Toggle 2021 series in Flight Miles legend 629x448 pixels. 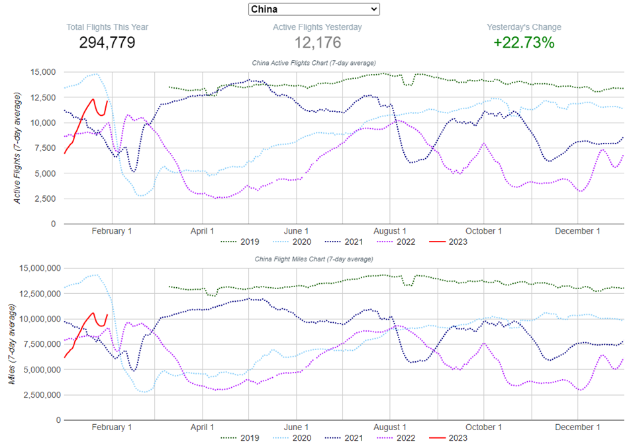344,437
